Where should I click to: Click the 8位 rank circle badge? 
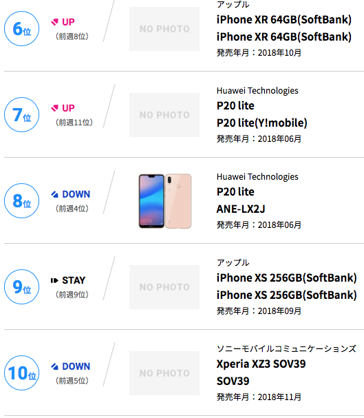pos(21,200)
